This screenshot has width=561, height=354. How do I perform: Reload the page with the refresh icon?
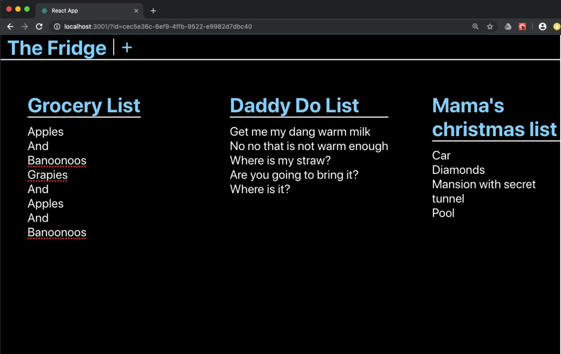pos(39,27)
